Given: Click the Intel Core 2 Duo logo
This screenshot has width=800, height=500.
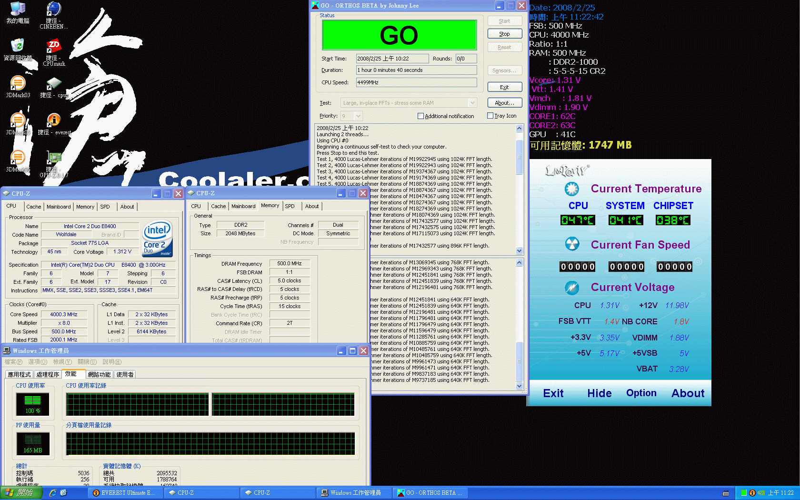Looking at the screenshot, I should [x=157, y=239].
